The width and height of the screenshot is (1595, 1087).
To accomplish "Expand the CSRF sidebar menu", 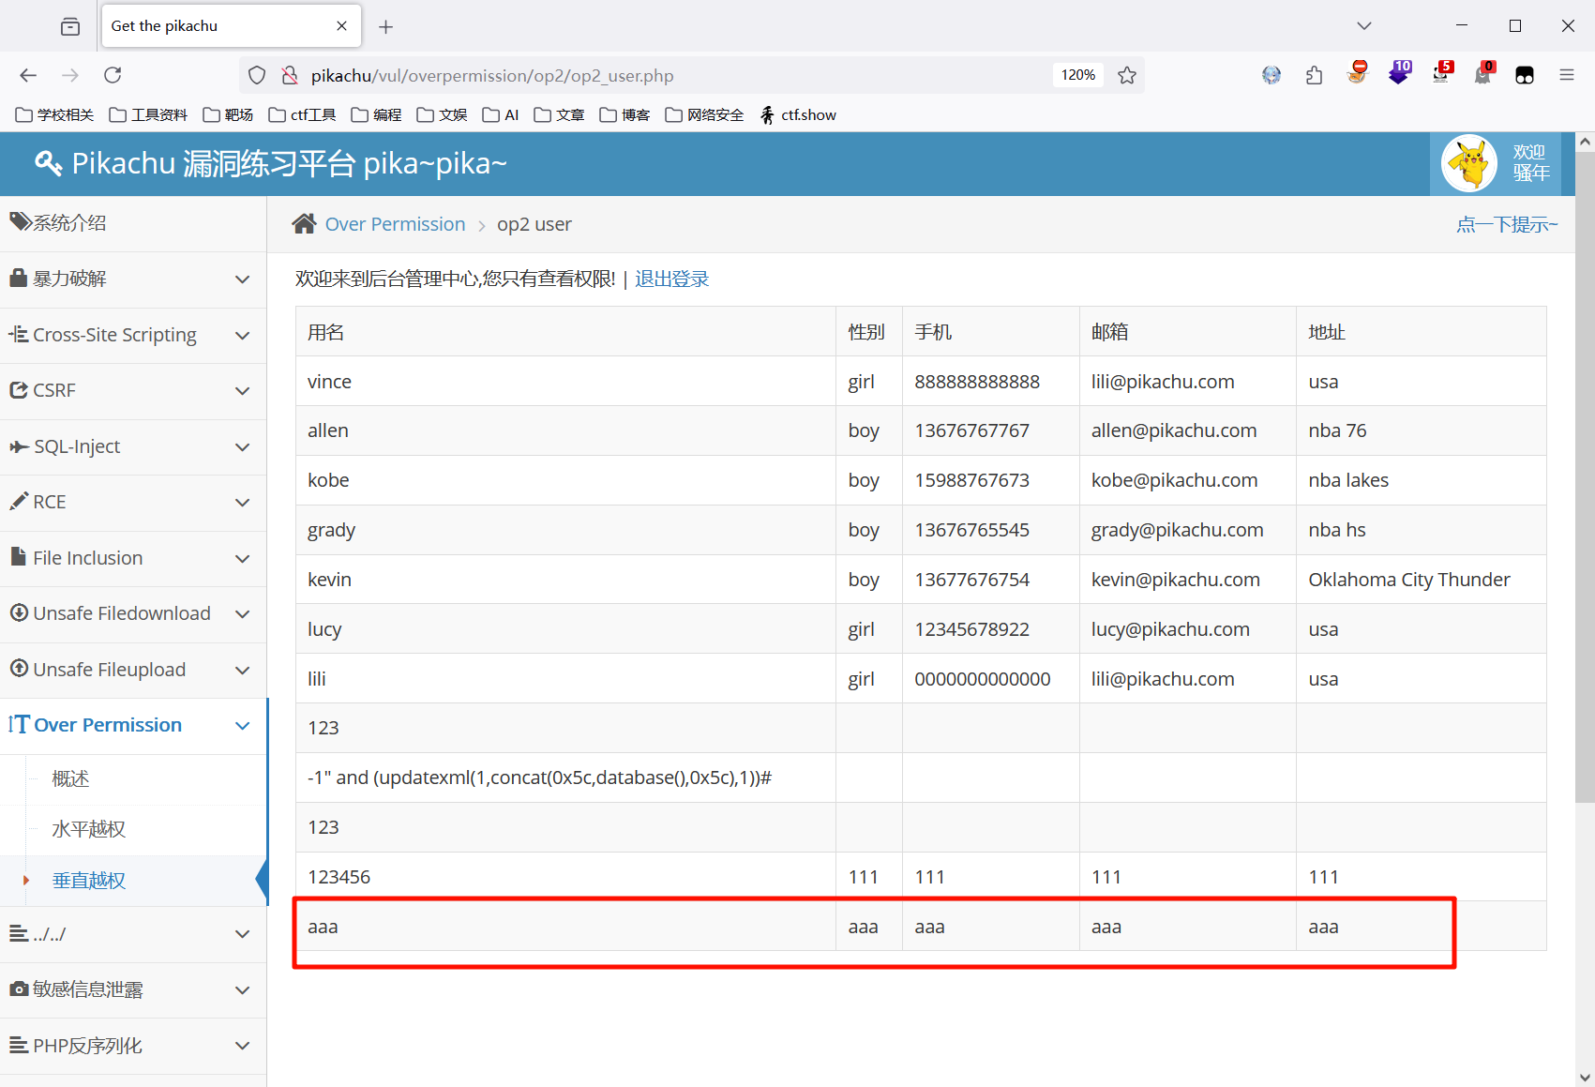I will pos(133,390).
